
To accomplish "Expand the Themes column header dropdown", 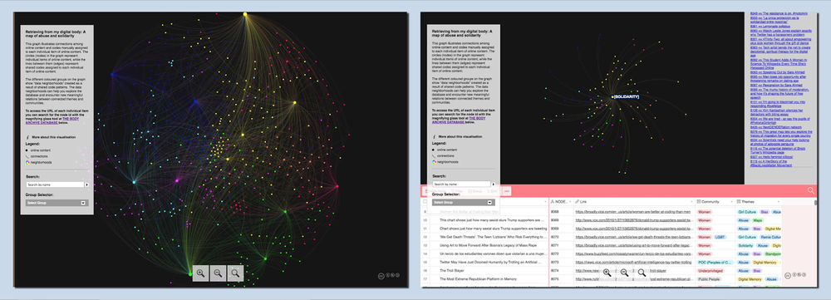I will 779,202.
